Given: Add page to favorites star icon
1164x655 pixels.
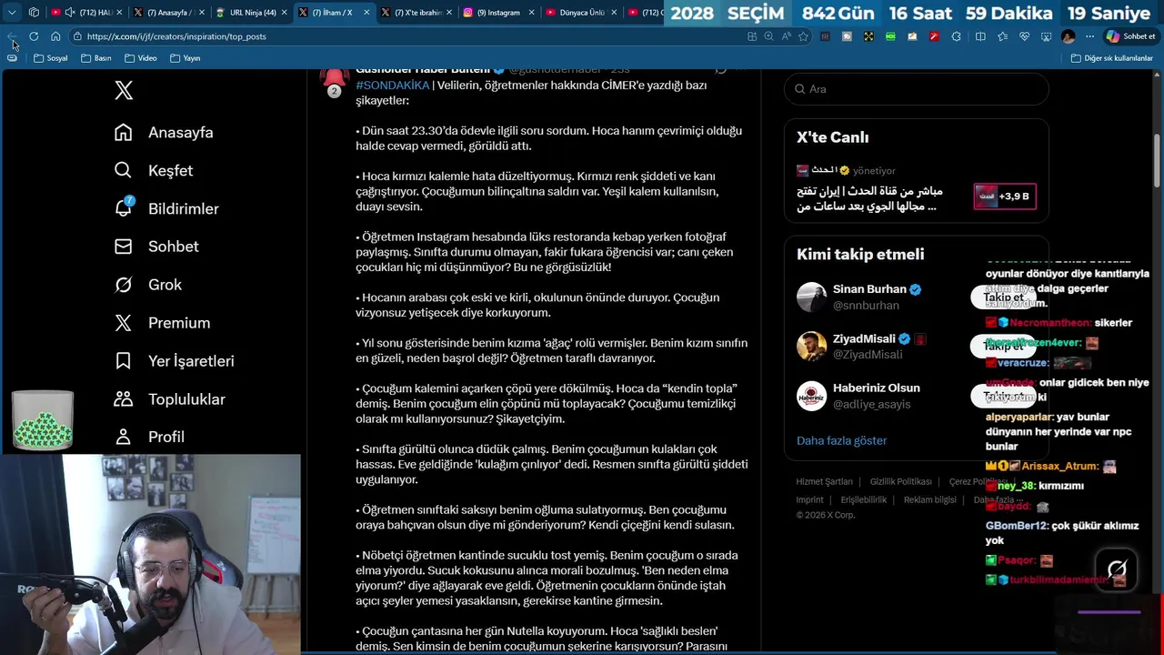Looking at the screenshot, I should pyautogui.click(x=803, y=36).
